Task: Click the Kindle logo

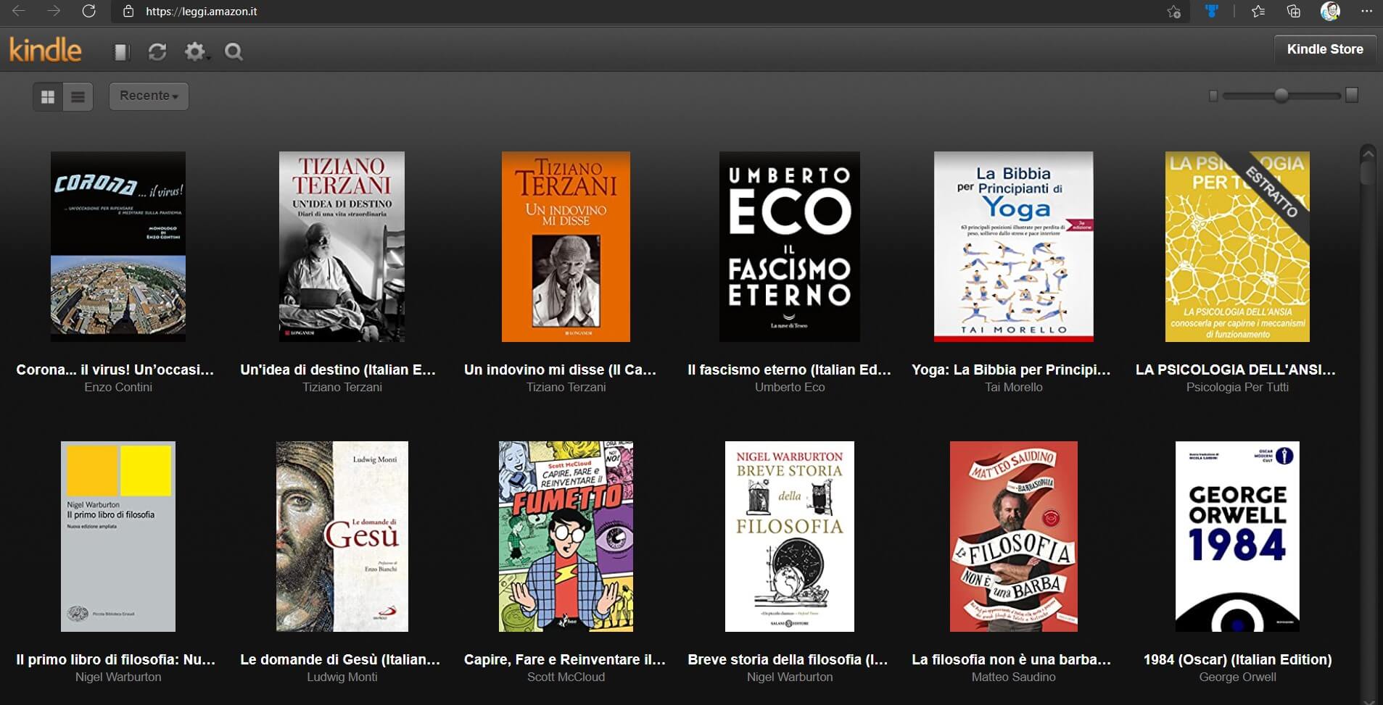Action: (x=46, y=50)
